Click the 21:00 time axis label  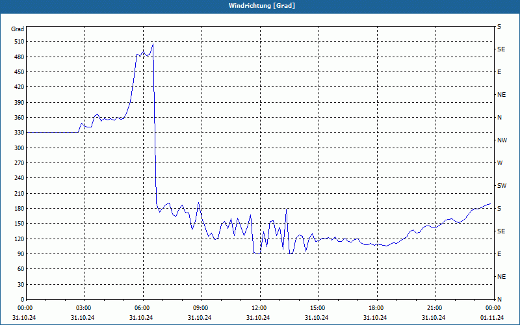pyautogui.click(x=434, y=308)
